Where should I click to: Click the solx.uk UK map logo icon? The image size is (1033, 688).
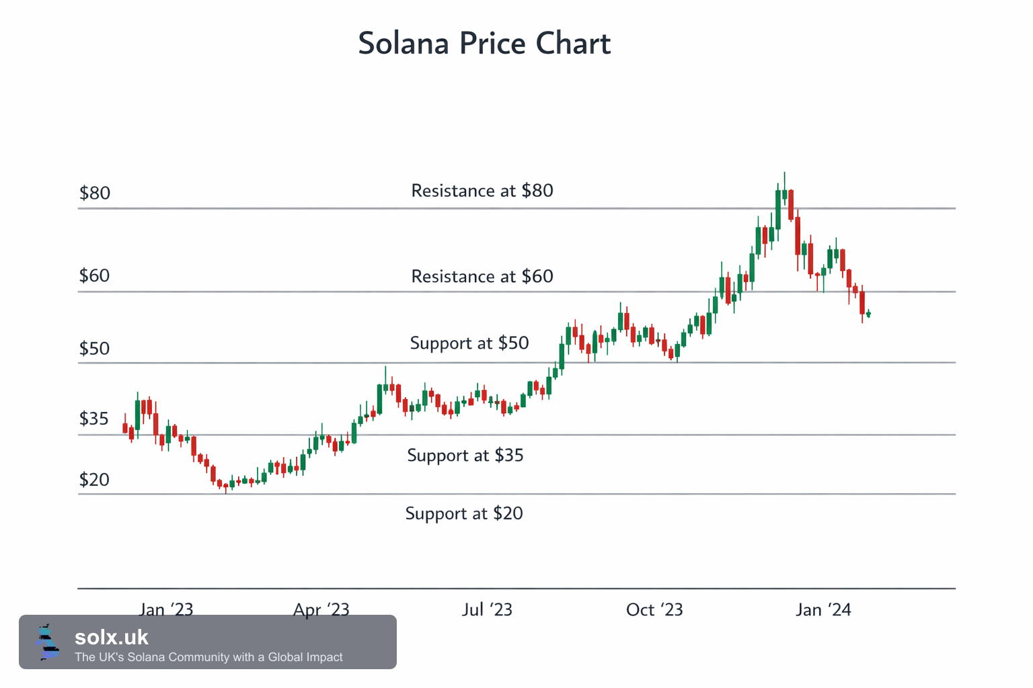[47, 642]
